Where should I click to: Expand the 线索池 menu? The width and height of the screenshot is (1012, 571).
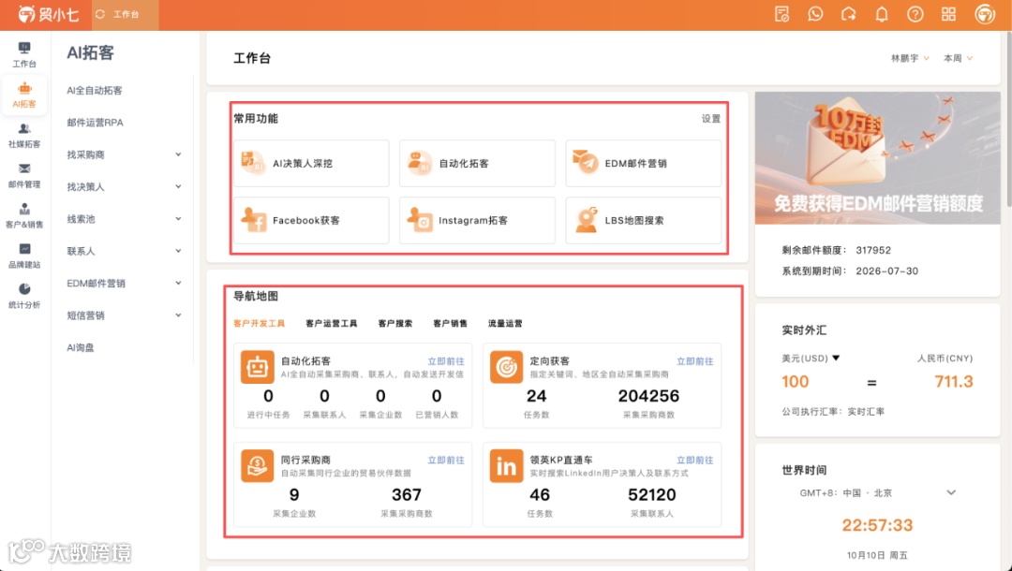124,219
